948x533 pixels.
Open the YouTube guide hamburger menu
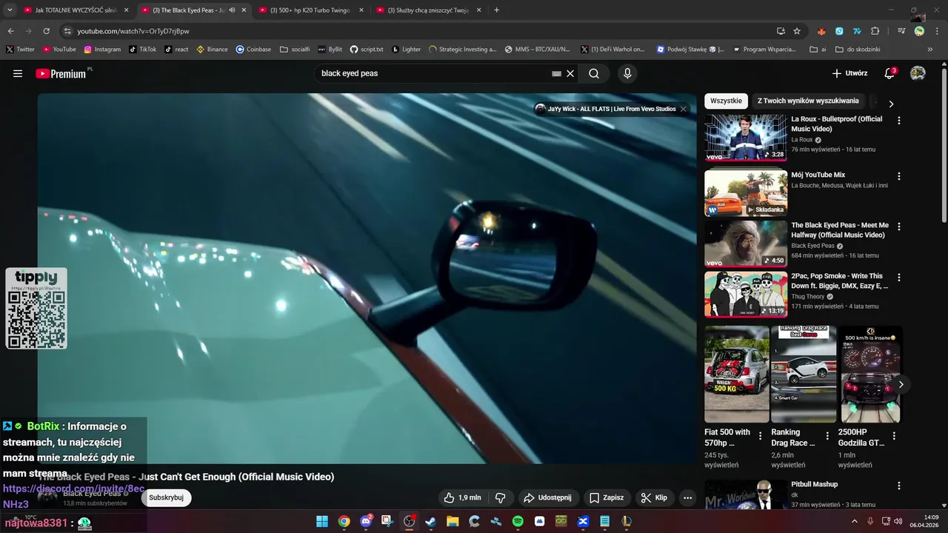[x=18, y=73]
